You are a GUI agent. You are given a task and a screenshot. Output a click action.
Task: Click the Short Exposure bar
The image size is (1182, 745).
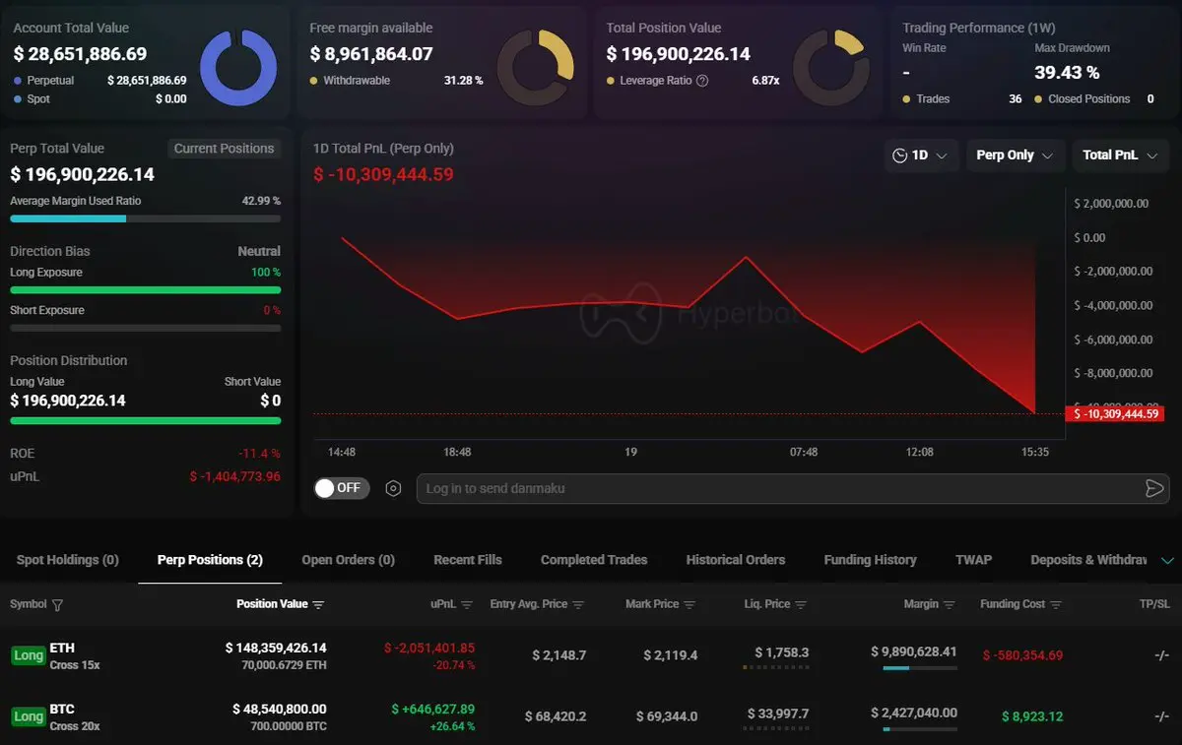[145, 328]
